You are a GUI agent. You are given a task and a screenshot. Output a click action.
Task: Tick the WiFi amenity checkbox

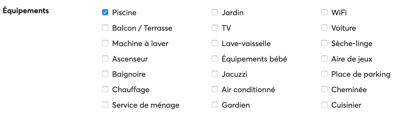pyautogui.click(x=324, y=12)
